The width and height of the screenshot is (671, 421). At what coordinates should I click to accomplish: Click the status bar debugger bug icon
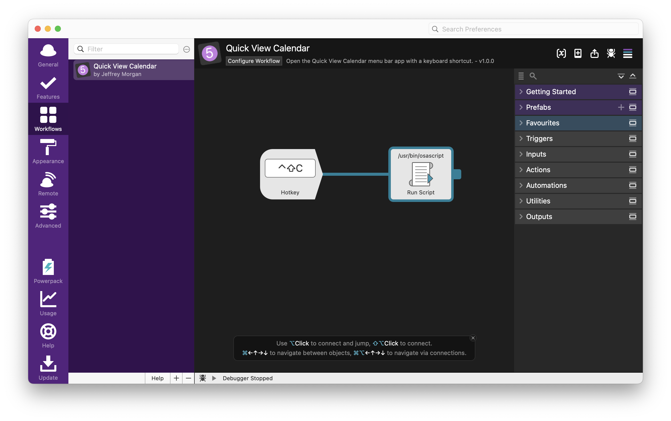203,378
